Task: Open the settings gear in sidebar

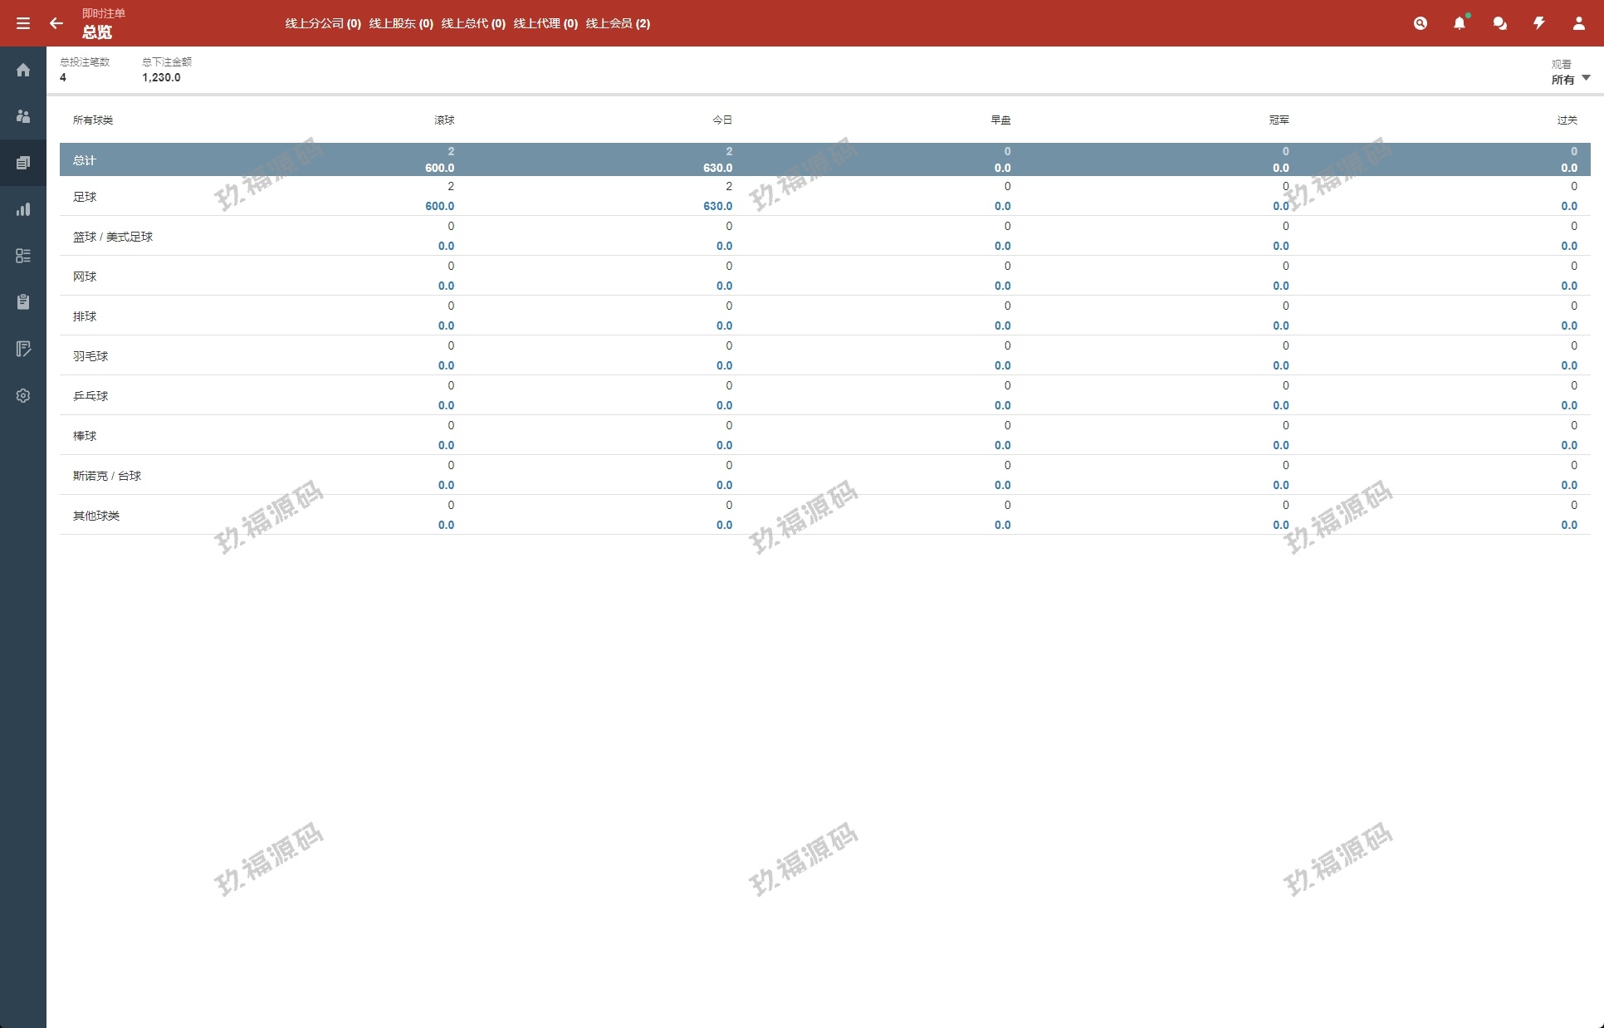Action: 23,395
